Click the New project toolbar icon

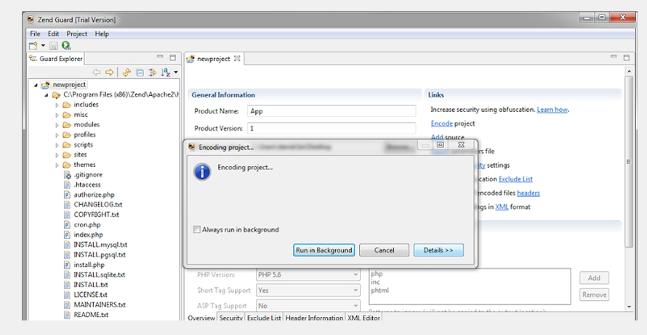(33, 45)
